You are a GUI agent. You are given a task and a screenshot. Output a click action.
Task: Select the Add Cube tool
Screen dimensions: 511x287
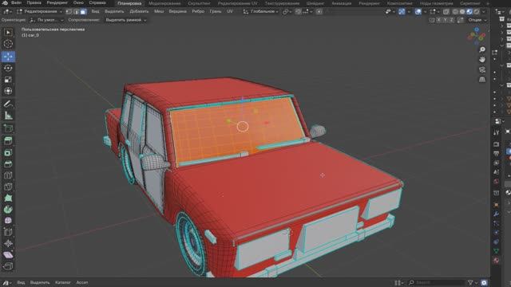pyautogui.click(x=8, y=128)
